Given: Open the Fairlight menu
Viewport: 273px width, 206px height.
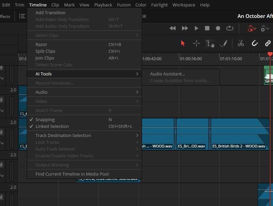Looking at the screenshot, I should pos(159,5).
